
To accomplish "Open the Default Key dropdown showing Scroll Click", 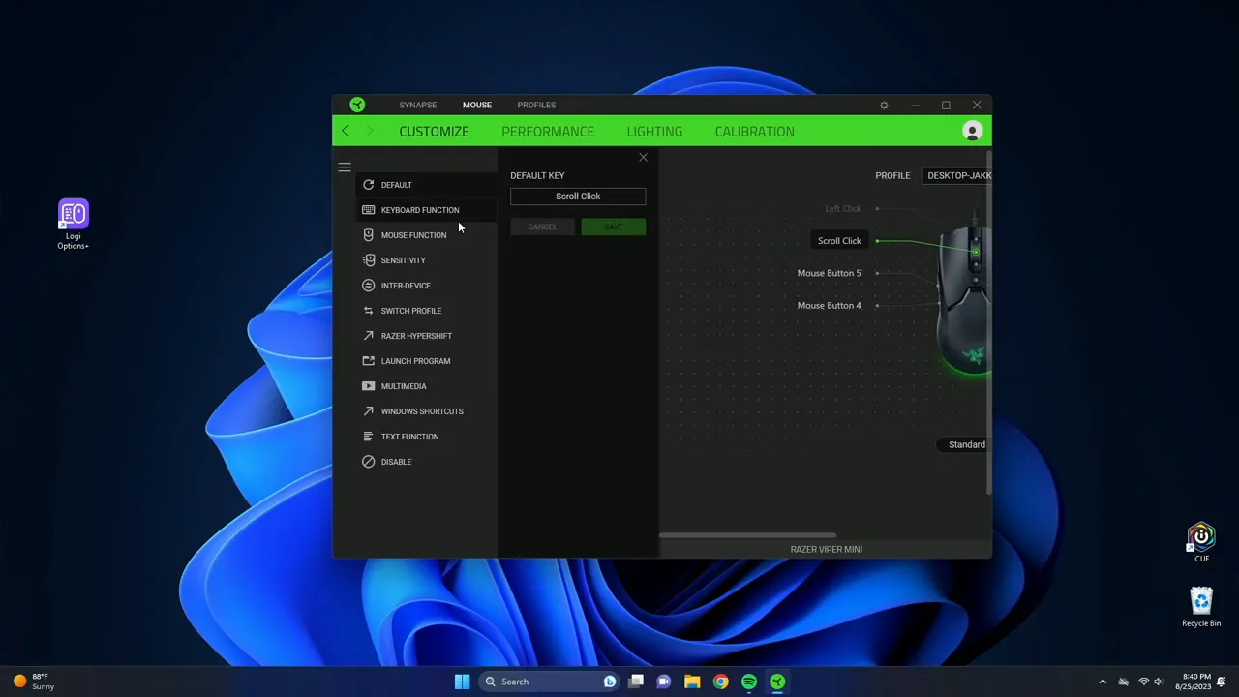I will point(578,196).
